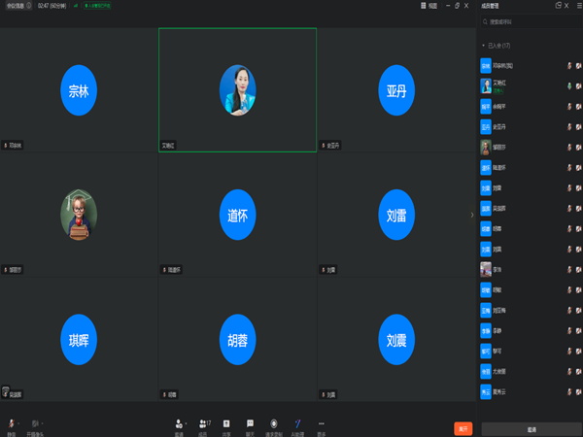The height and width of the screenshot is (437, 583).
Task: Toggle camera for 道怀 row in members list
Action: pyautogui.click(x=579, y=168)
